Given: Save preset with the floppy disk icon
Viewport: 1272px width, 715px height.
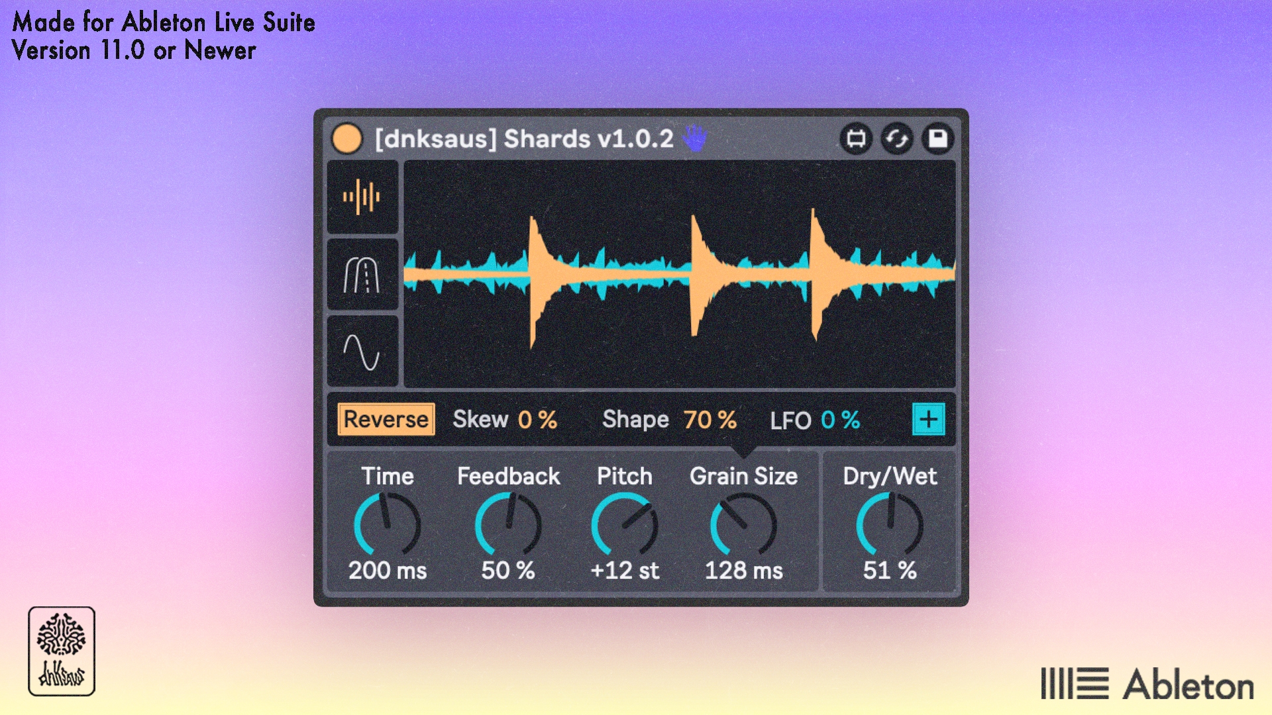Looking at the screenshot, I should [x=937, y=139].
